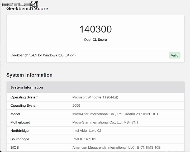Click the Geekbench Score heading
The height and width of the screenshot is (152, 190).
point(27,9)
